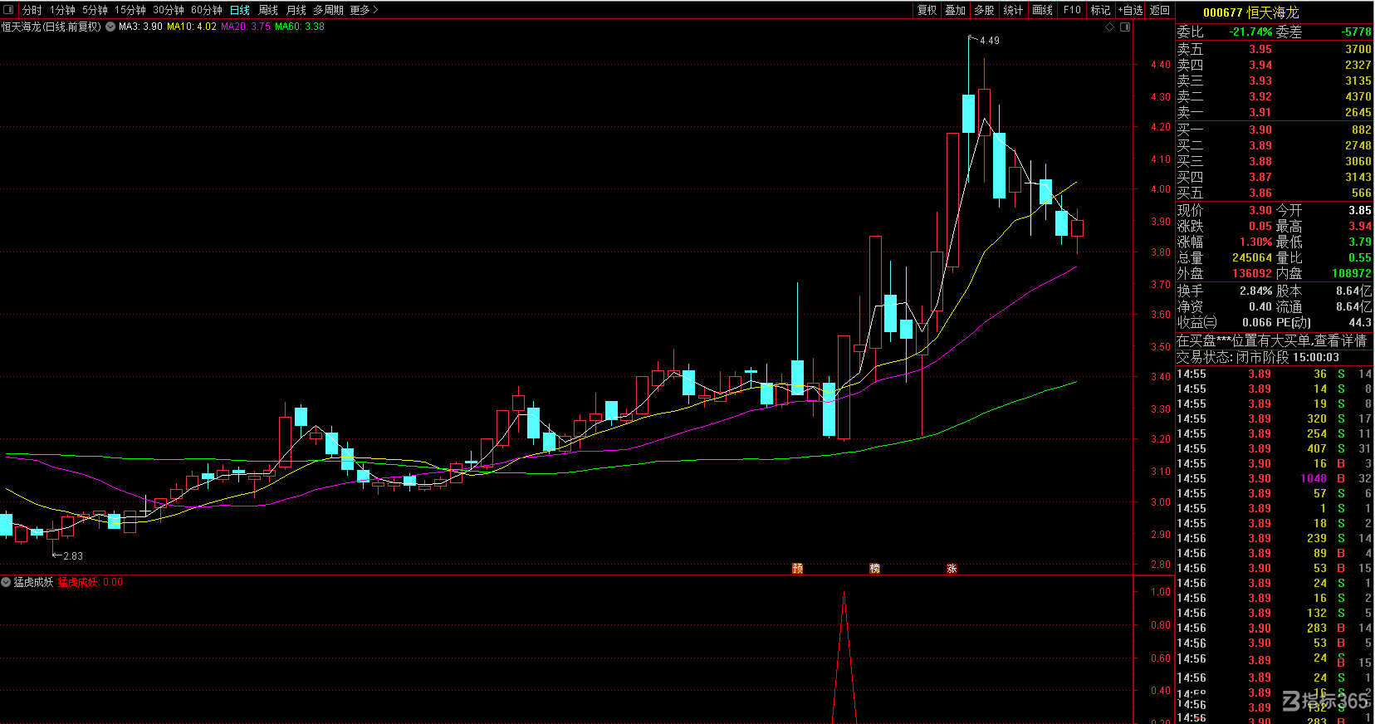Click the 总量 245064 value
The width and height of the screenshot is (1375, 724).
tap(1252, 257)
